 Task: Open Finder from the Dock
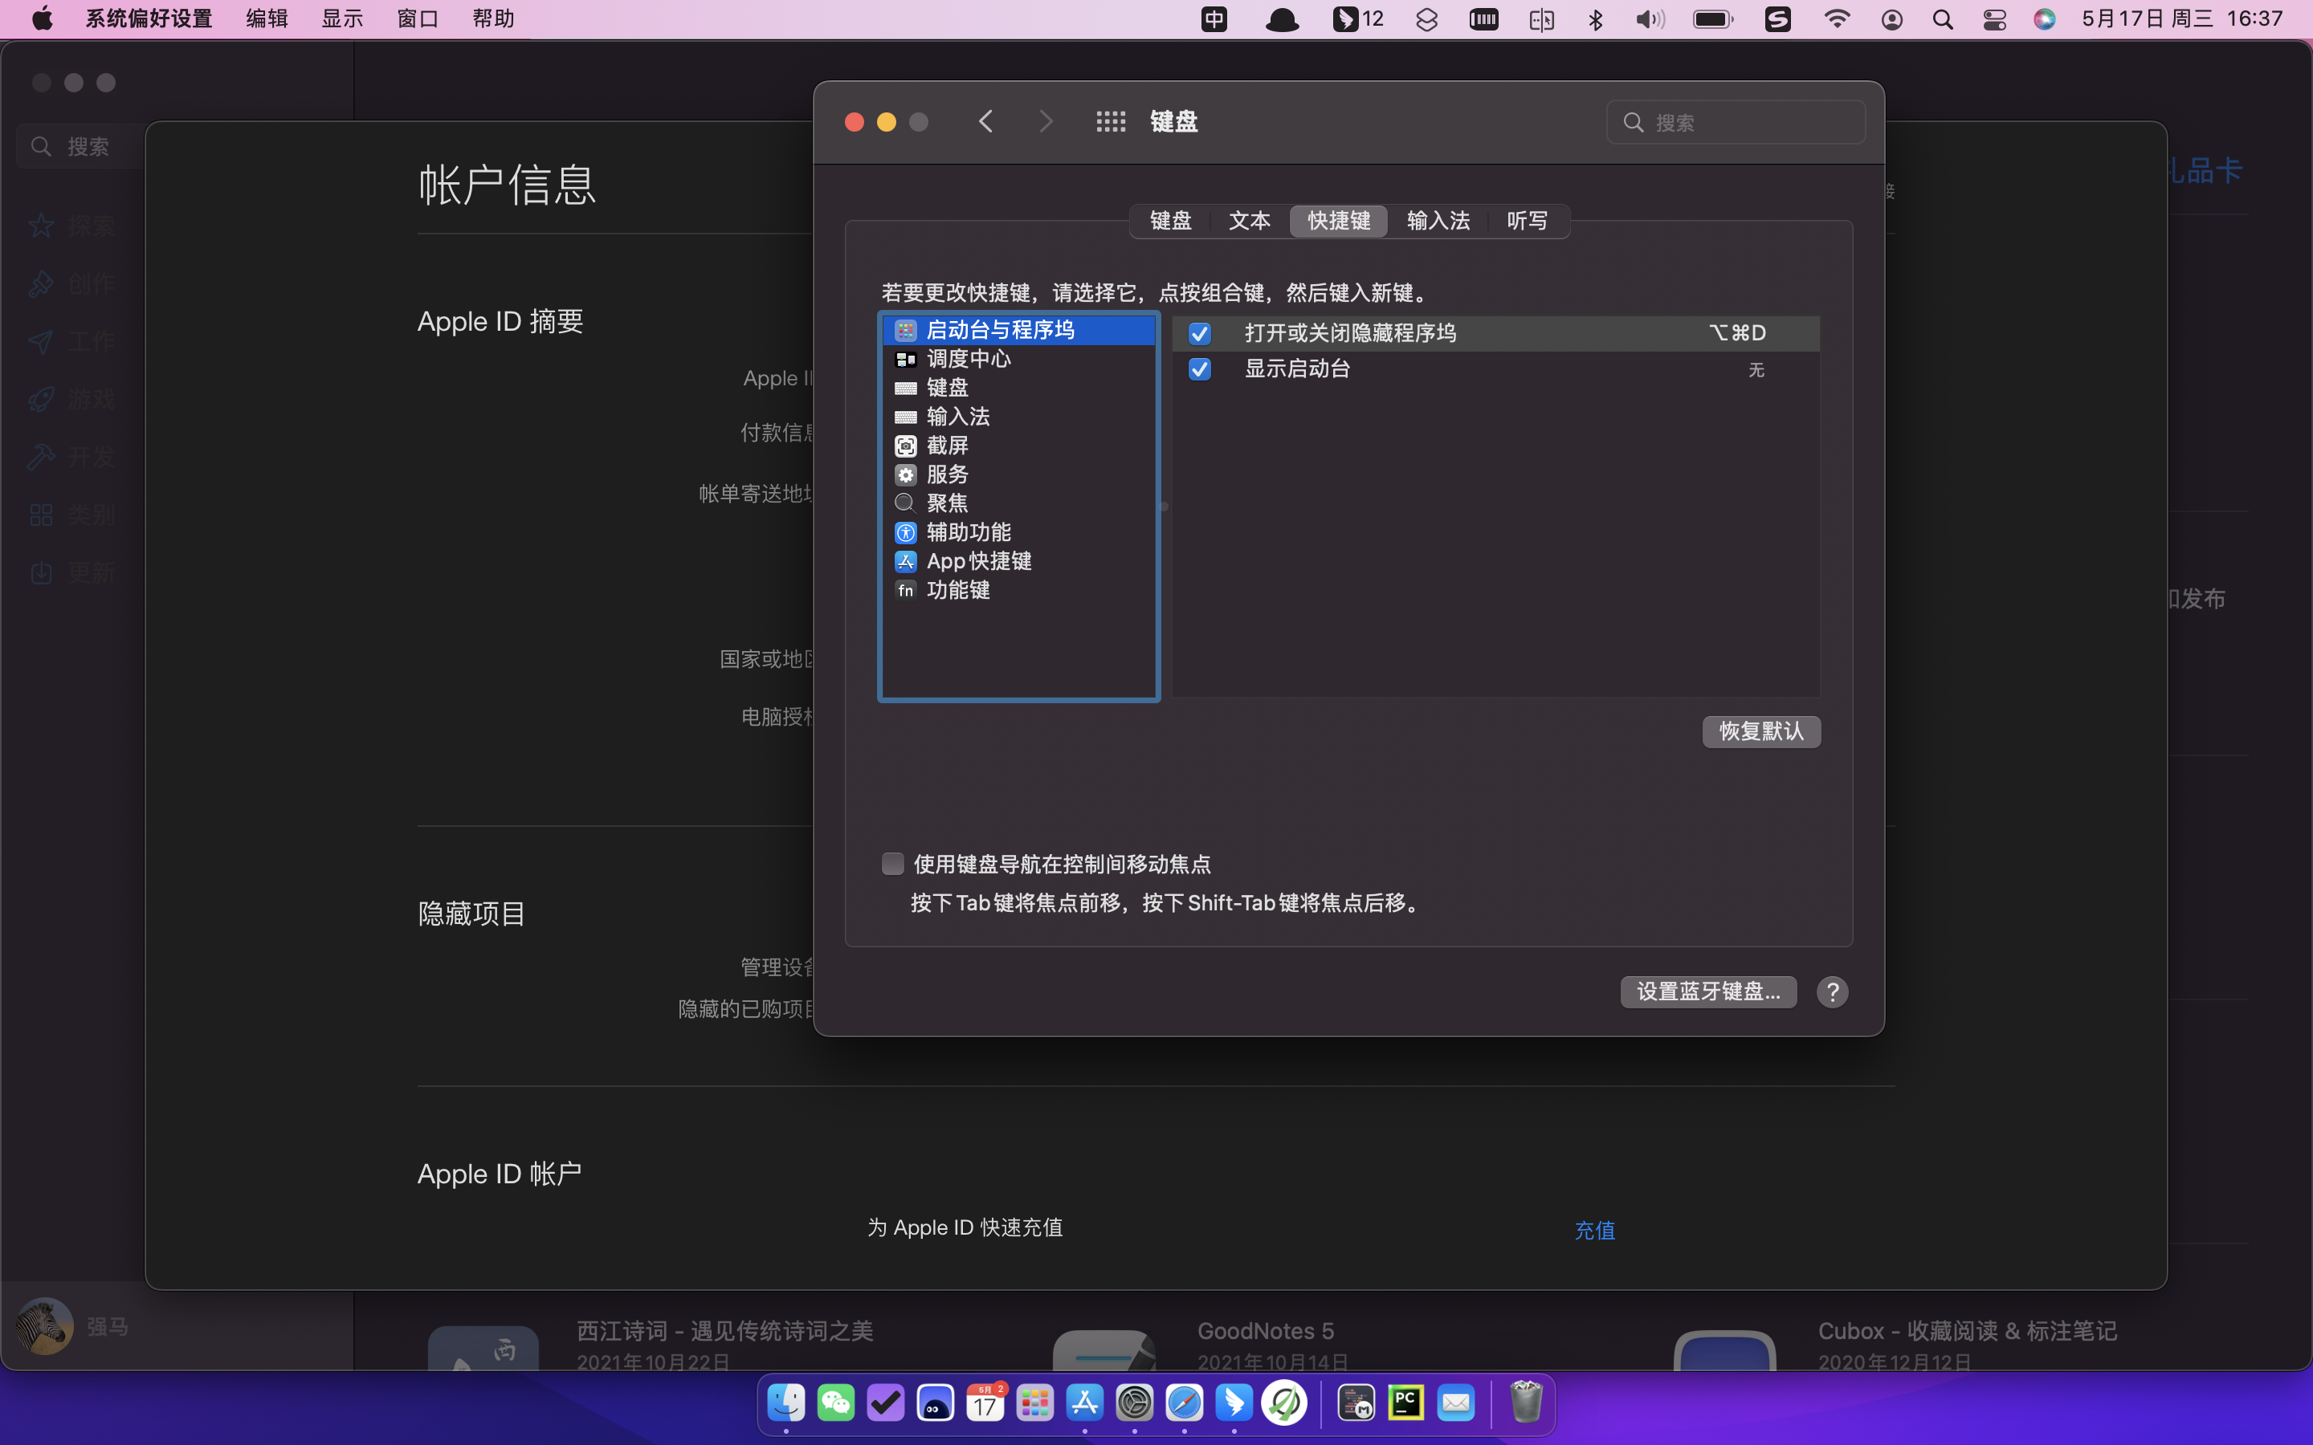(x=786, y=1403)
